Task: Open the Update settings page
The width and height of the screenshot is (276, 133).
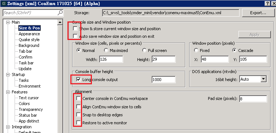Action: pyautogui.click(x=25, y=69)
